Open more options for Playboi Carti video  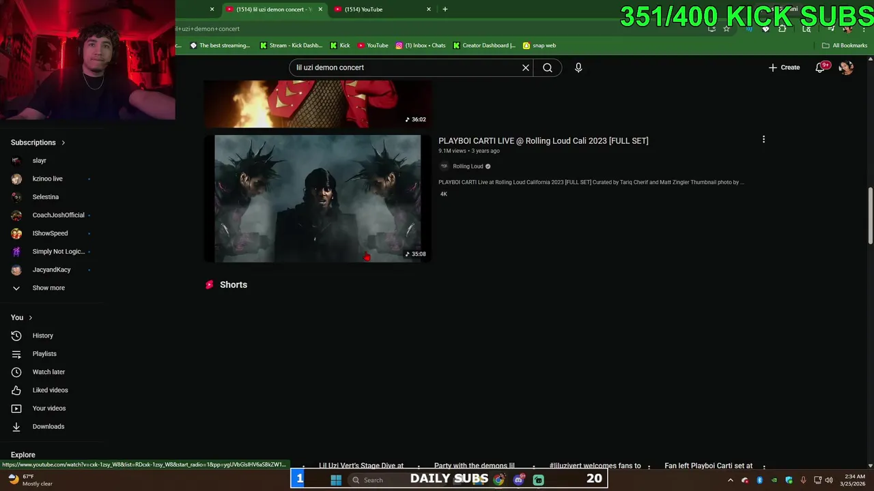tap(763, 139)
